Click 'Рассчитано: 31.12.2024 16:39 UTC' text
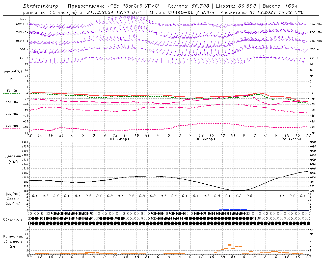Image resolution: width=323 pixels, height=259 pixels. coord(262,12)
